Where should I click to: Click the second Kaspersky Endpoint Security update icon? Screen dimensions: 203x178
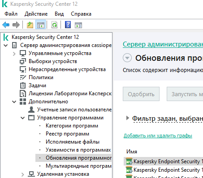coord(129,170)
